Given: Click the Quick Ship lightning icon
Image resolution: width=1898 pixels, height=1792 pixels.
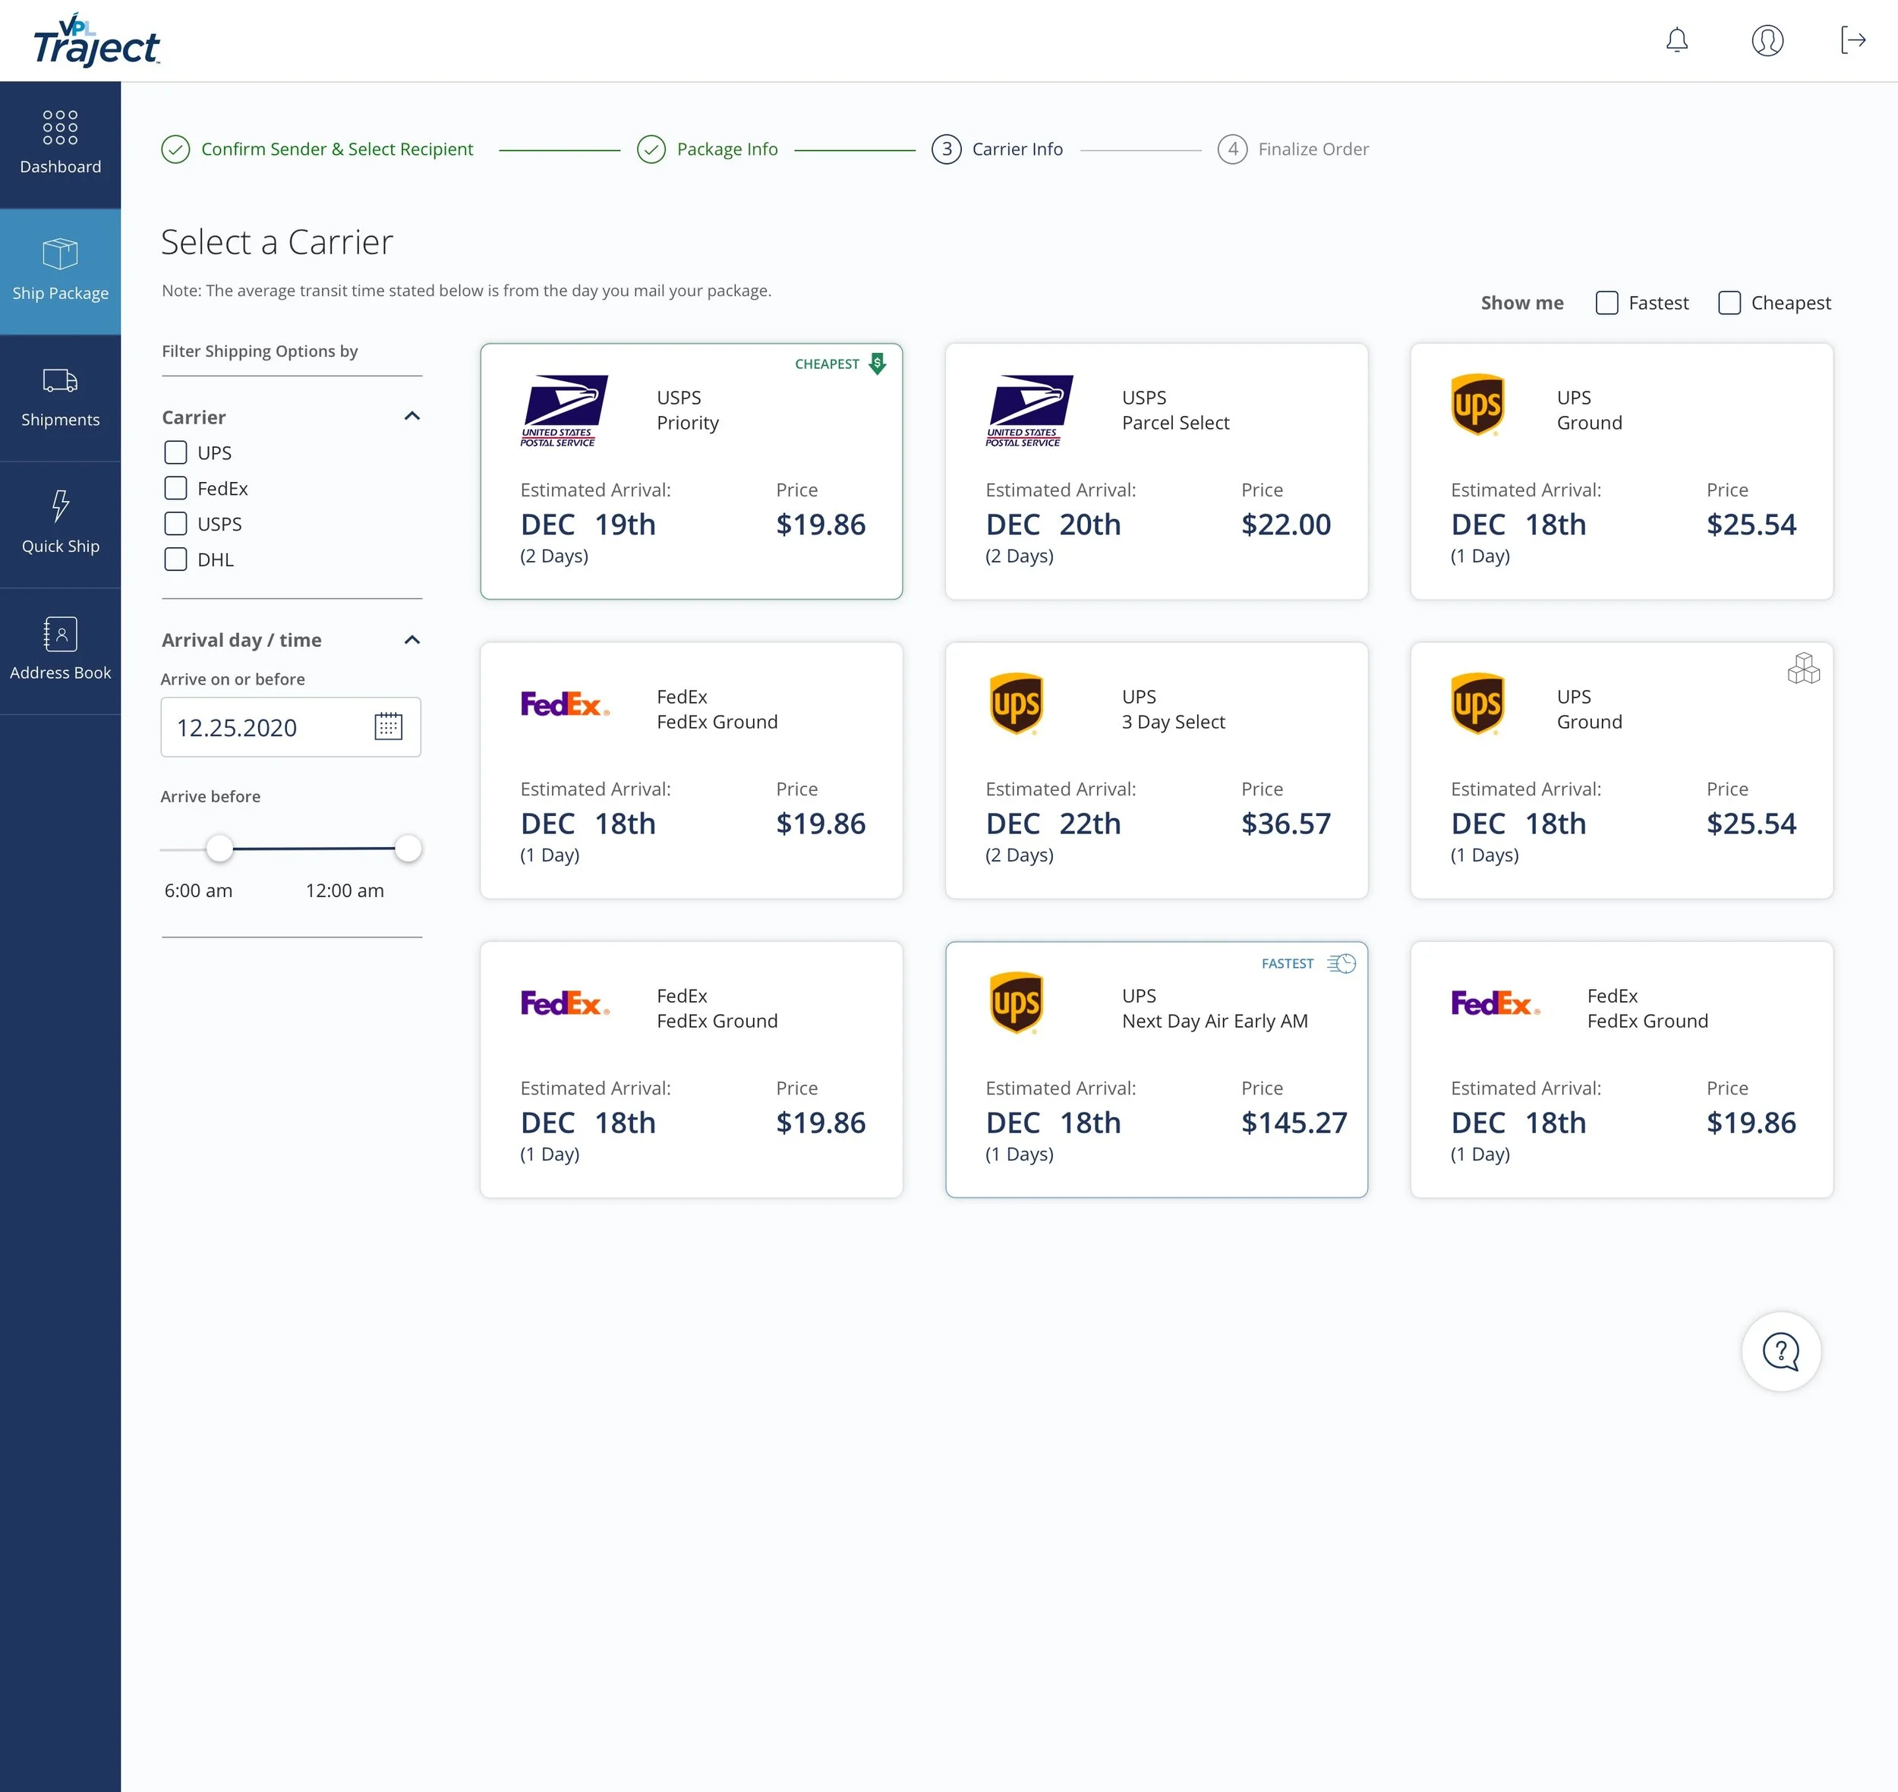Looking at the screenshot, I should click(x=60, y=506).
